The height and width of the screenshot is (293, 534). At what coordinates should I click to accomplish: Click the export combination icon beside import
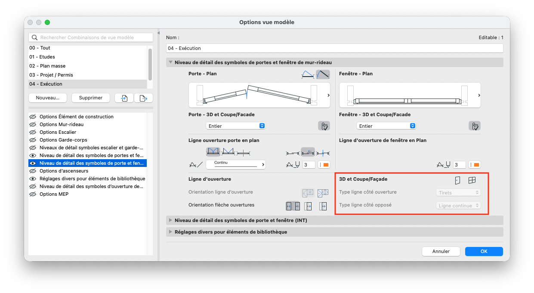pyautogui.click(x=144, y=98)
